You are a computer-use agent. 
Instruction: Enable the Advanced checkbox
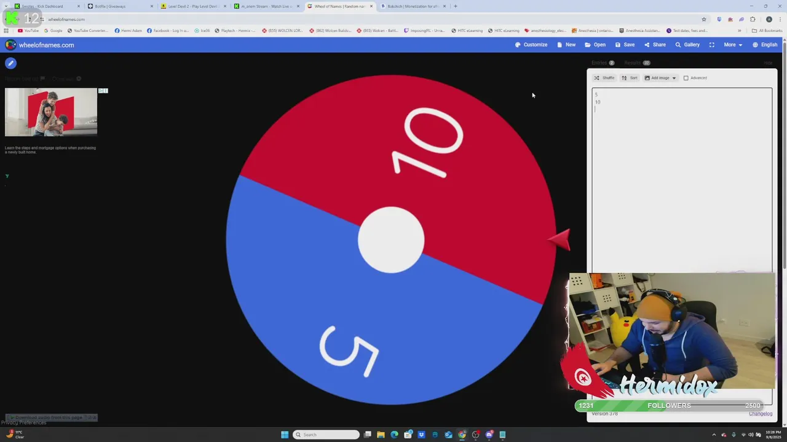click(686, 78)
